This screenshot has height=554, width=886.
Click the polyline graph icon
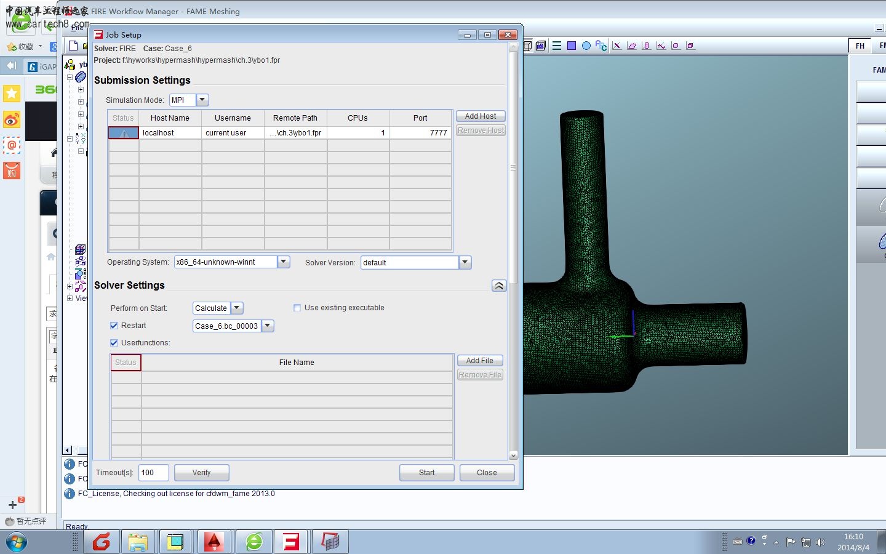(x=661, y=46)
